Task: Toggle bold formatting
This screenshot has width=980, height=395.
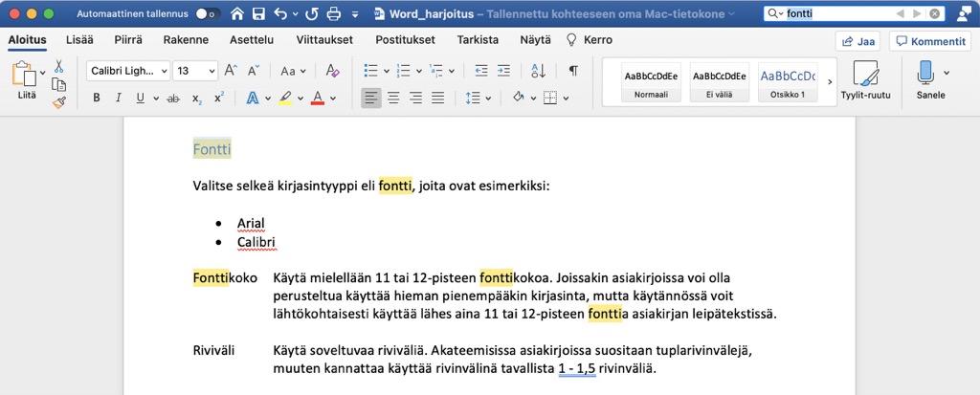Action: pyautogui.click(x=97, y=99)
